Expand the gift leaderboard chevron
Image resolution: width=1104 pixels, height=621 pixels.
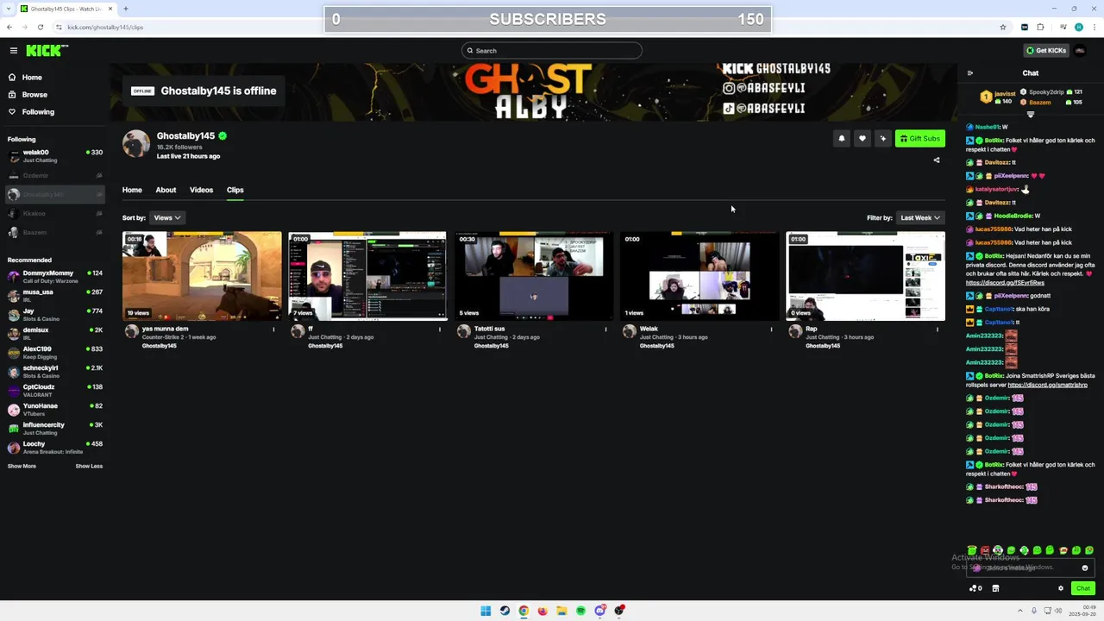pyautogui.click(x=1031, y=114)
